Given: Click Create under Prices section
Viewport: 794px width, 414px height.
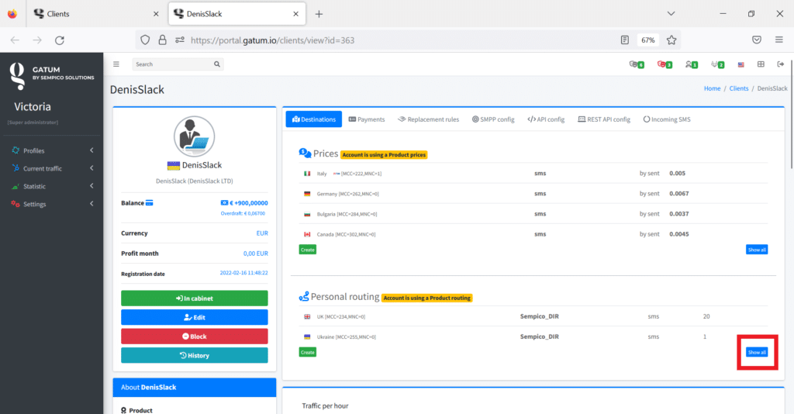Looking at the screenshot, I should point(307,250).
